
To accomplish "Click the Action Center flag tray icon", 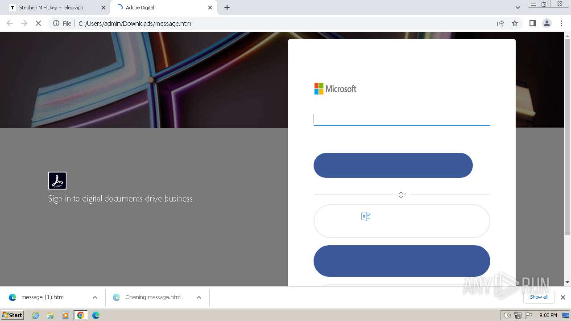I will (x=529, y=315).
